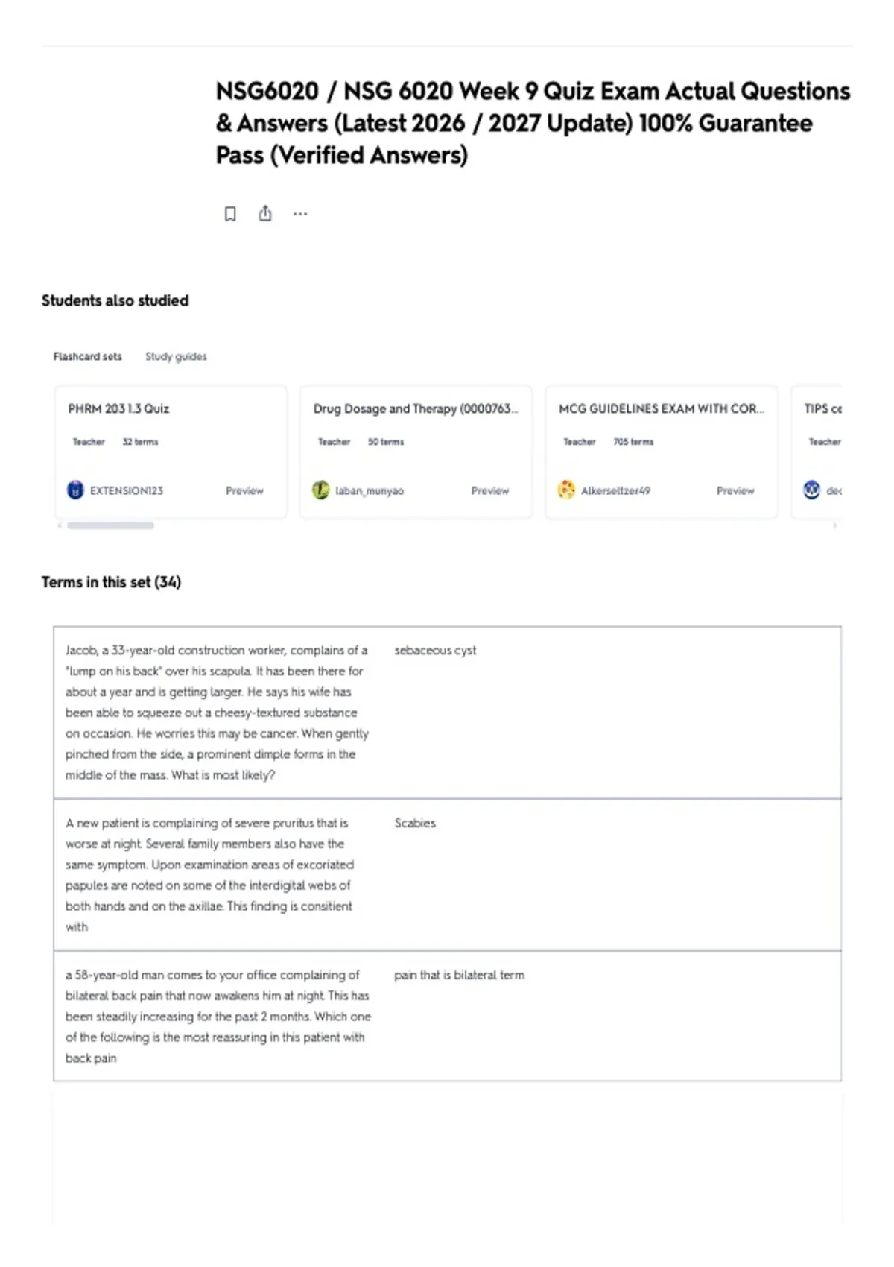Preview the MCG GUIDELINES EXAM set
894x1267 pixels.
pos(735,491)
